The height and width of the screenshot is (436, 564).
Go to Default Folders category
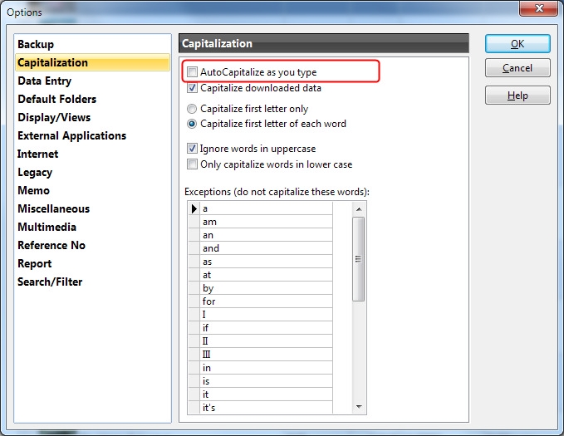tap(56, 99)
